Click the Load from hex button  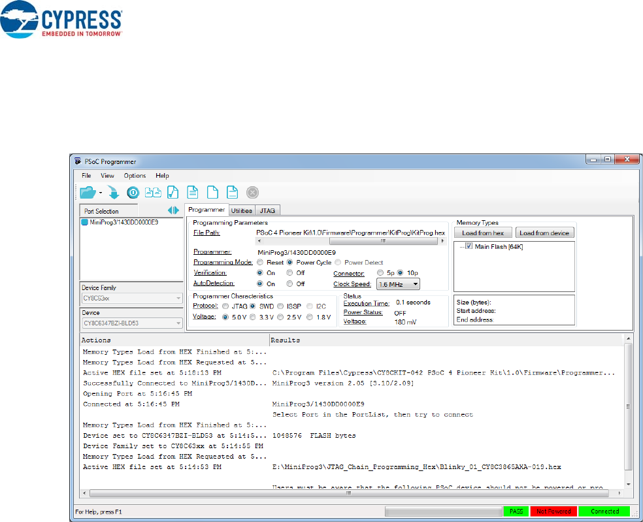pyautogui.click(x=482, y=233)
